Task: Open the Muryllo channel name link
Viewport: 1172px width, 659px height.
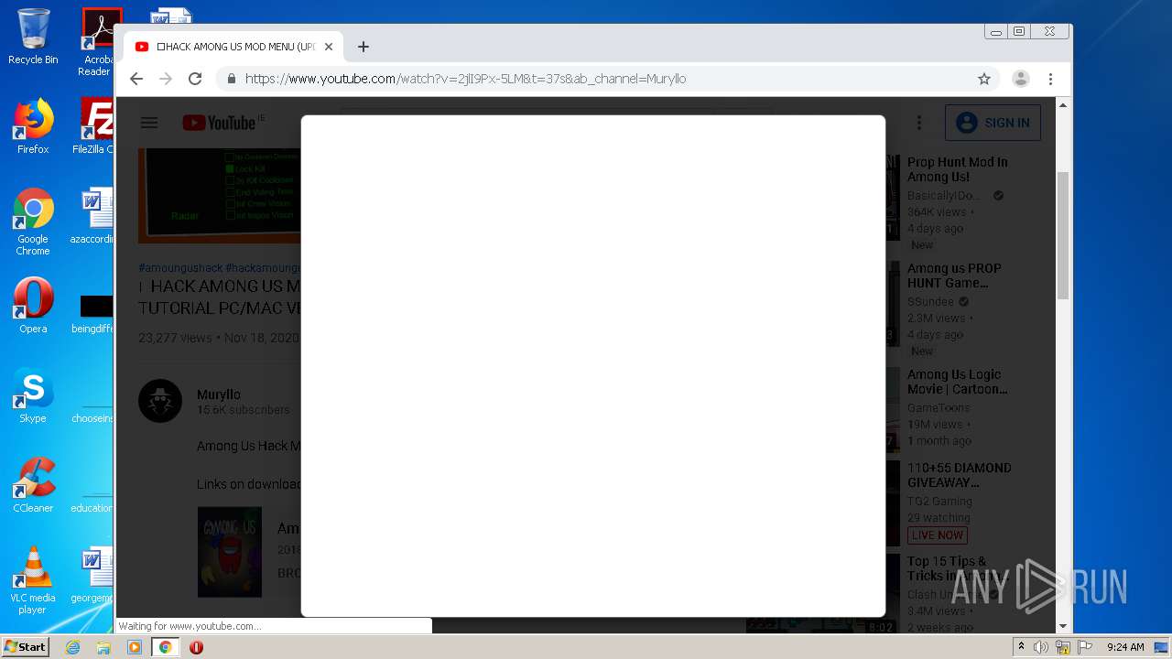Action: click(x=219, y=394)
